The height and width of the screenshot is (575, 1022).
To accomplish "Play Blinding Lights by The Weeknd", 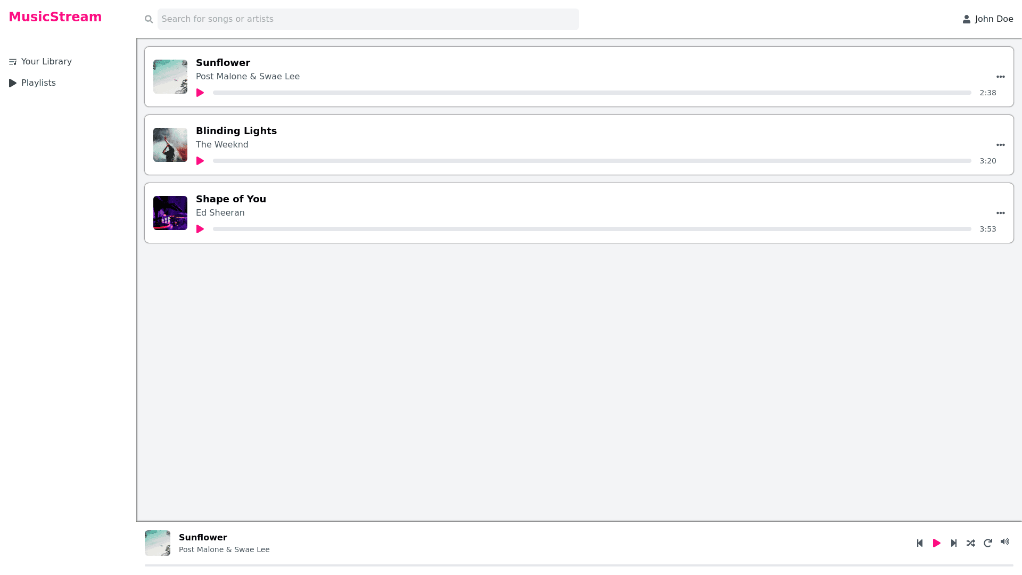I will 200,161.
